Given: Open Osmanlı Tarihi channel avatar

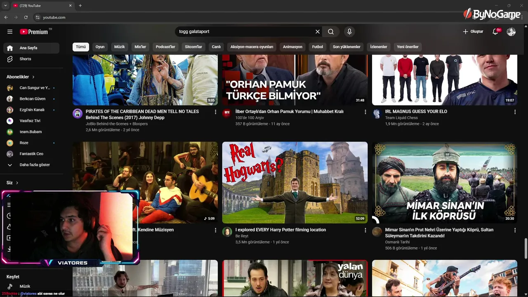Looking at the screenshot, I should pyautogui.click(x=377, y=232).
